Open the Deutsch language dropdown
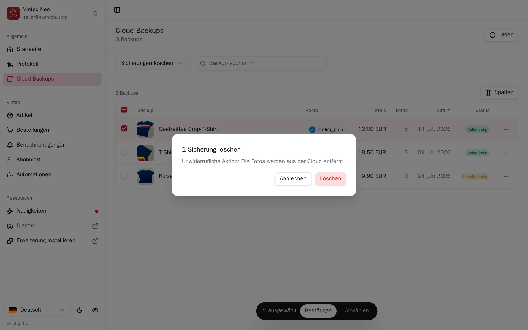 (37, 310)
